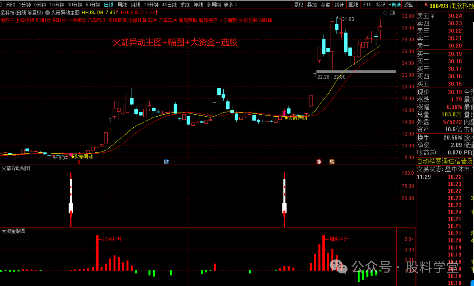Click the 榜 marker icon on the timeline
Screen dimensions: 474x286
332,162
